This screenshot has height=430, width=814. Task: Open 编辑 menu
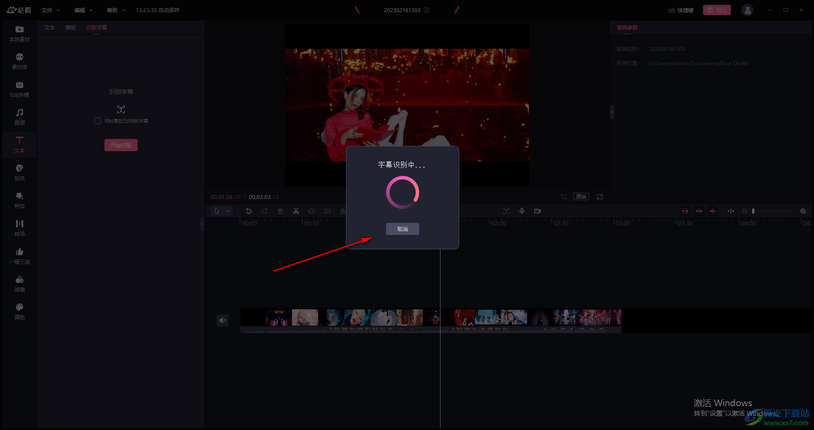84,10
